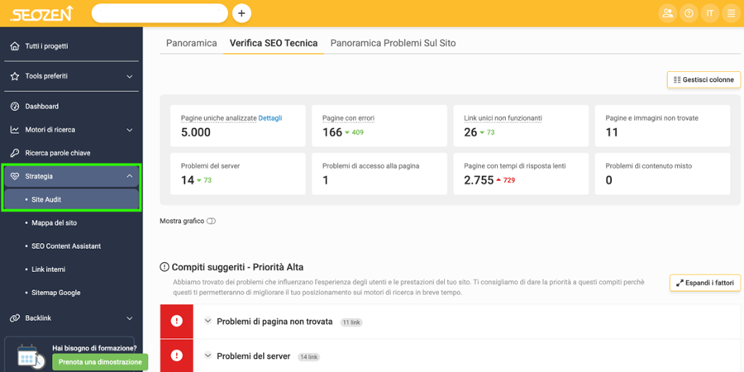Open the user accounts icon
744x372 pixels.
click(667, 13)
